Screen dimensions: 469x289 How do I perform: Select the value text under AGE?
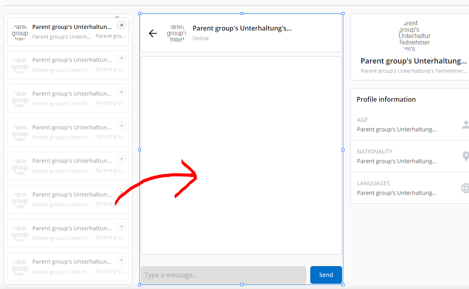[x=396, y=129]
